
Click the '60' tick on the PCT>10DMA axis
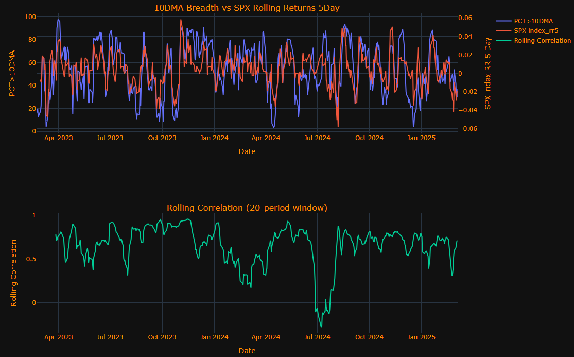click(32, 63)
